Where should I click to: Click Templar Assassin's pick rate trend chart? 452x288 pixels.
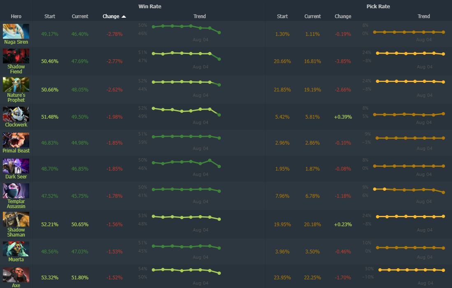pyautogui.click(x=409, y=190)
